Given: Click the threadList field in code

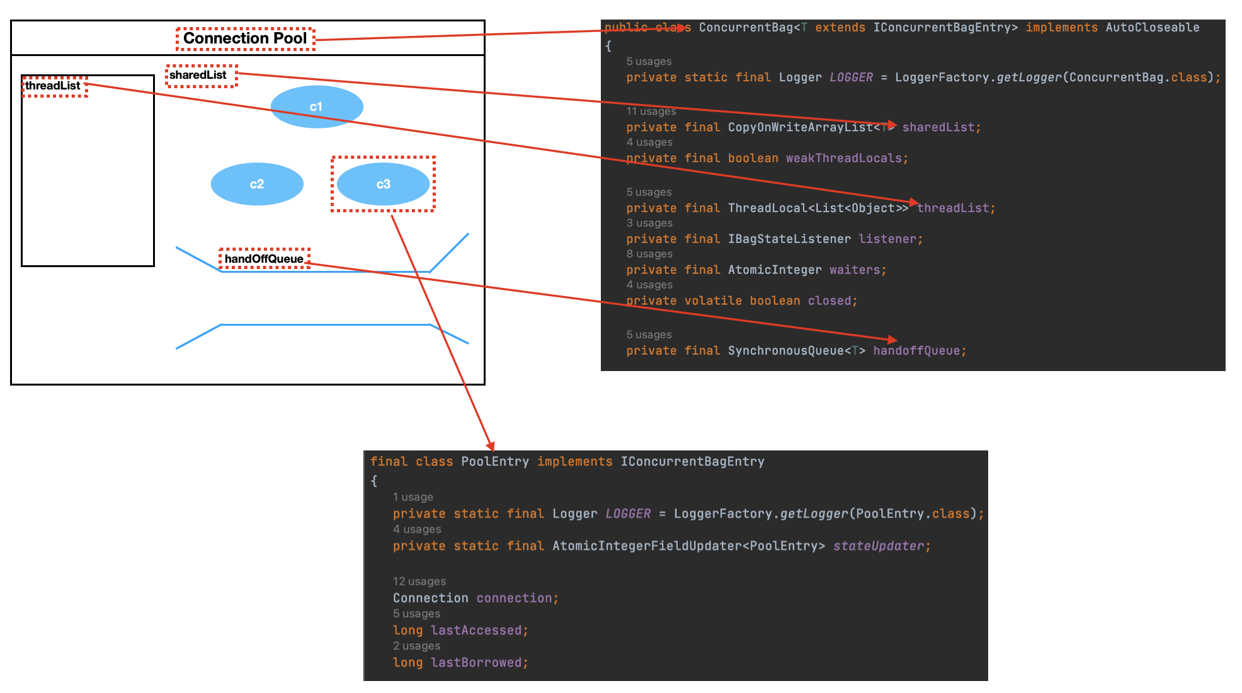Looking at the screenshot, I should pyautogui.click(x=954, y=208).
